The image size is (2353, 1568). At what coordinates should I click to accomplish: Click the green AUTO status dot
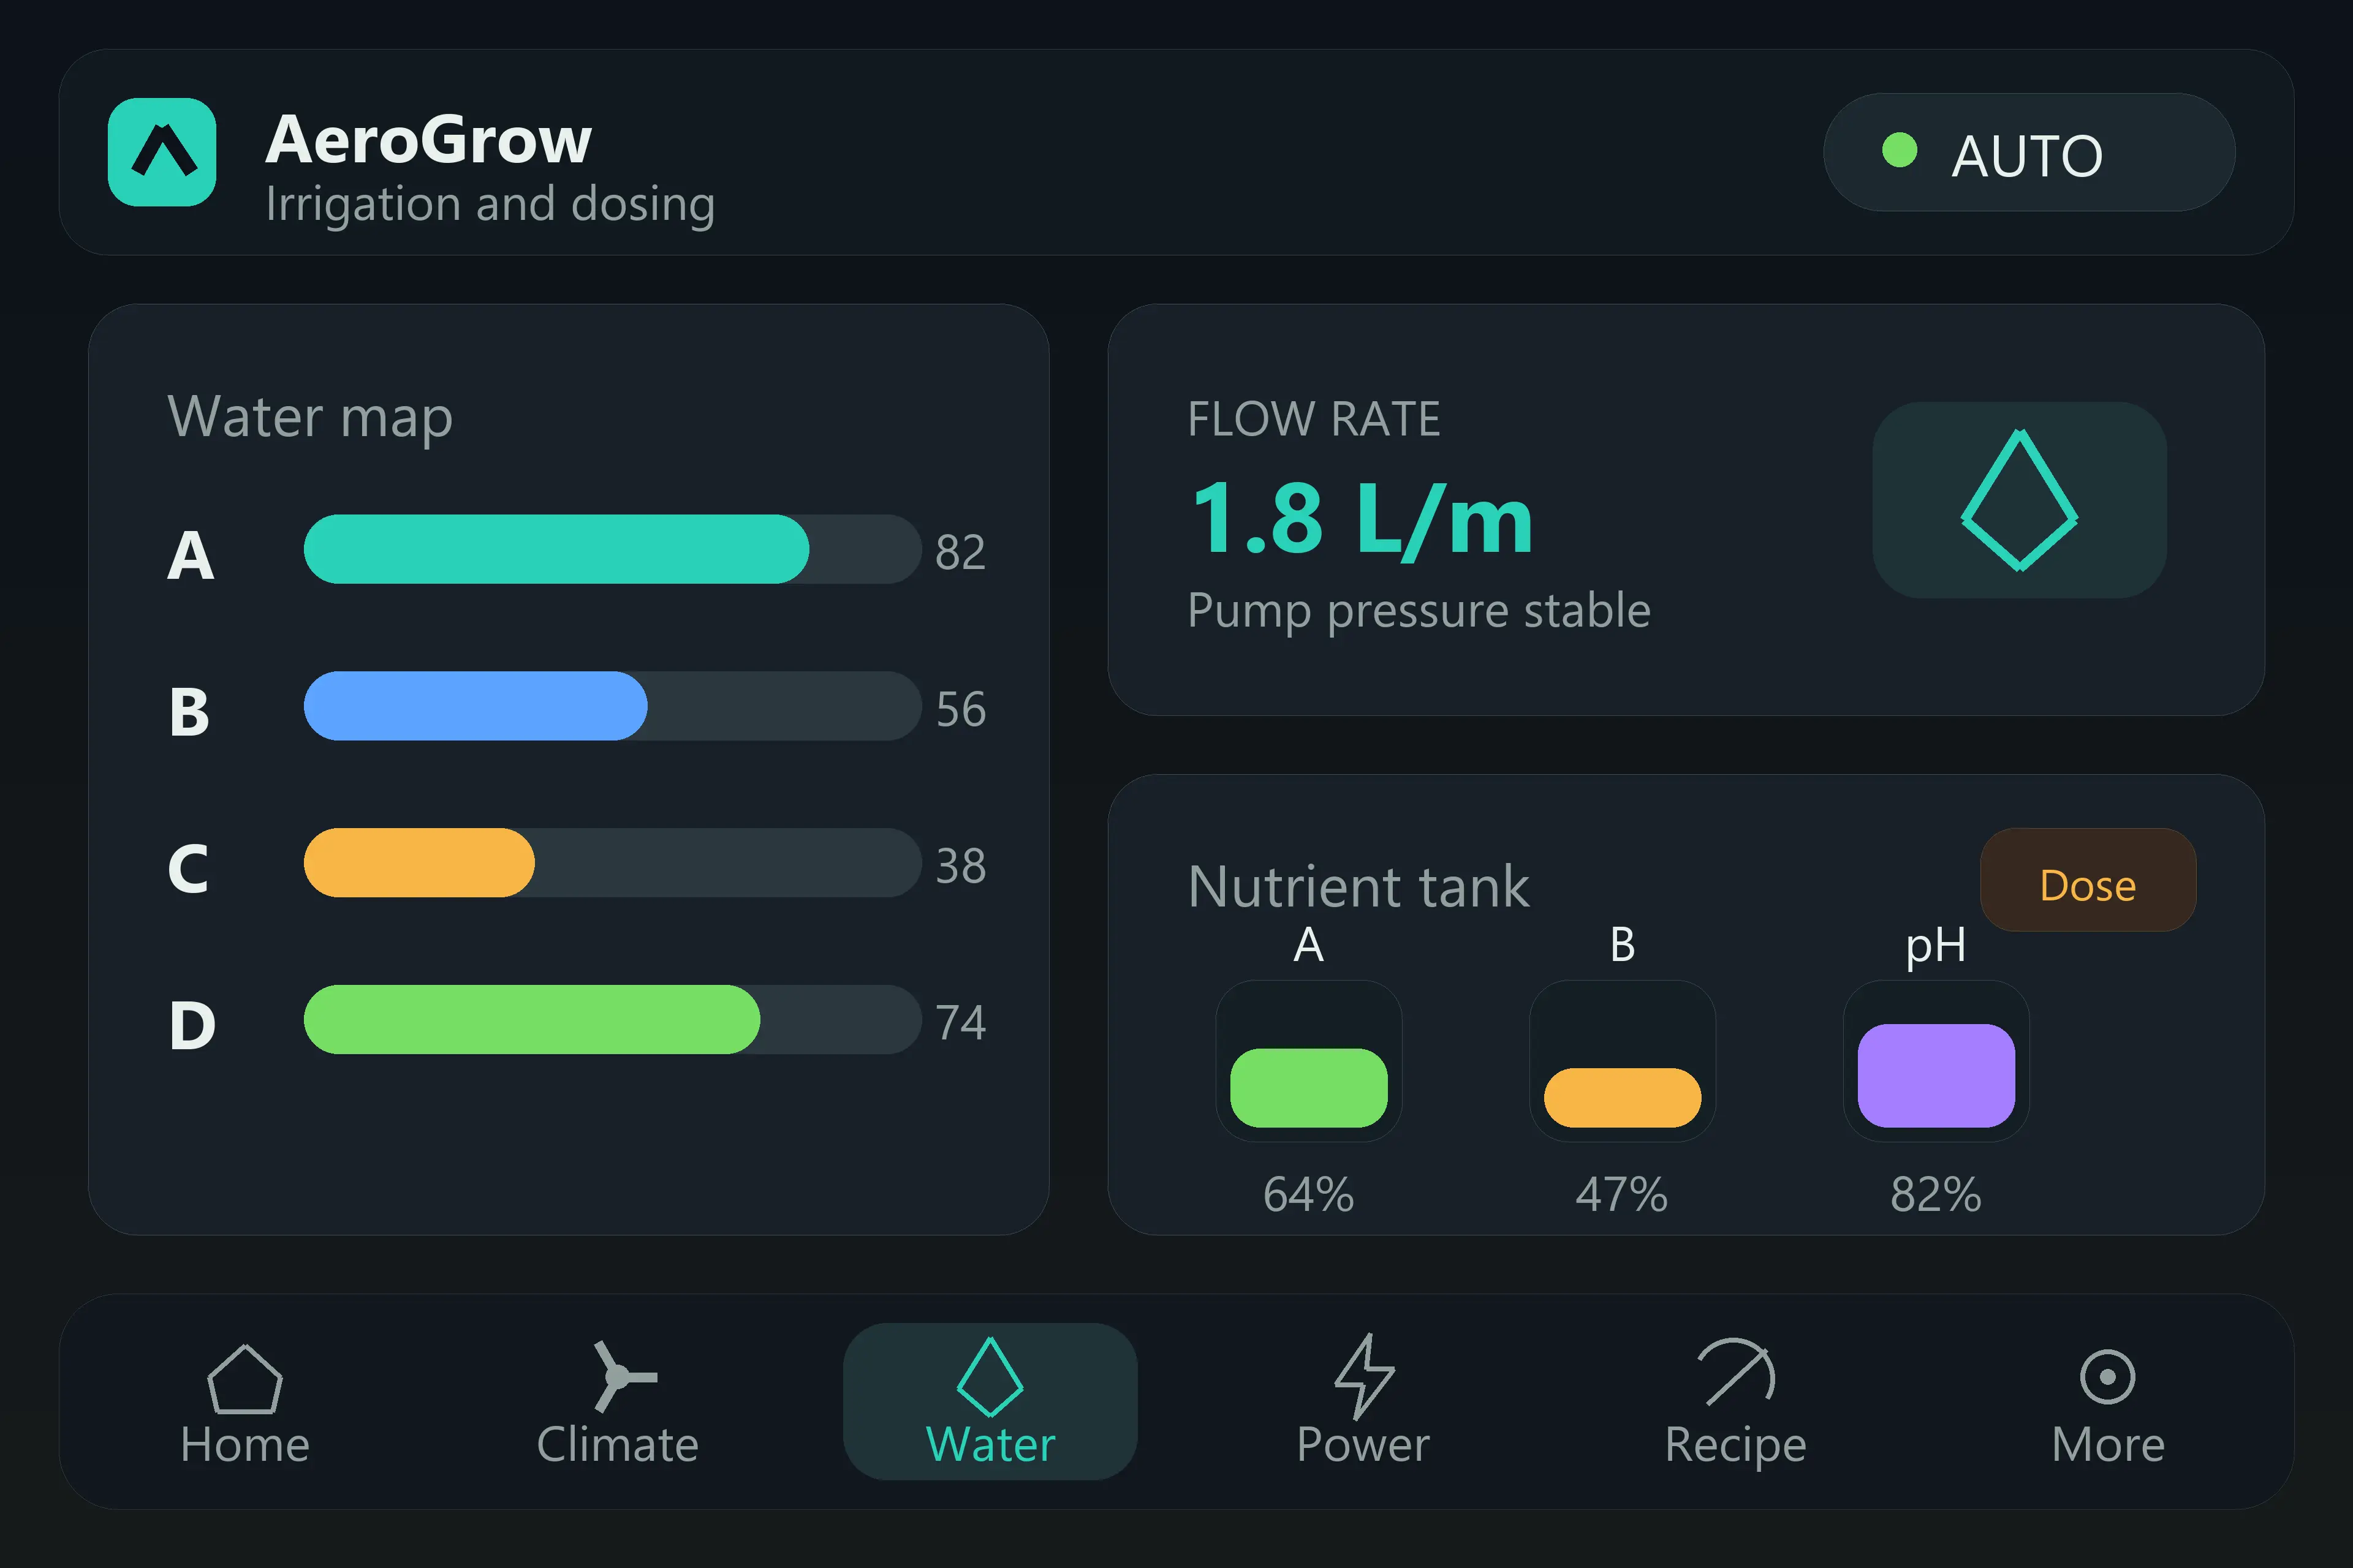tap(1899, 151)
